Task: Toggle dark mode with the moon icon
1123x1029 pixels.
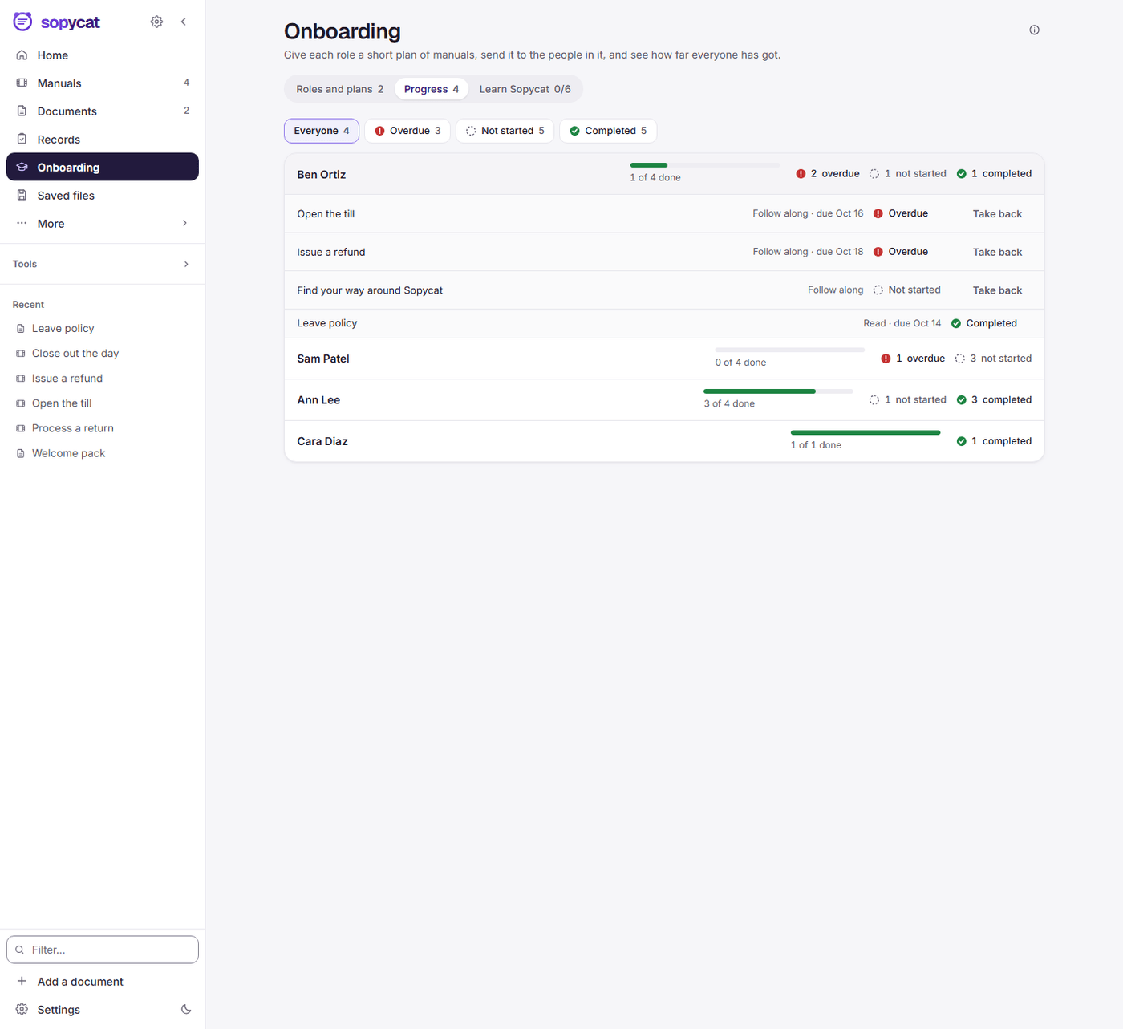Action: 186,1010
